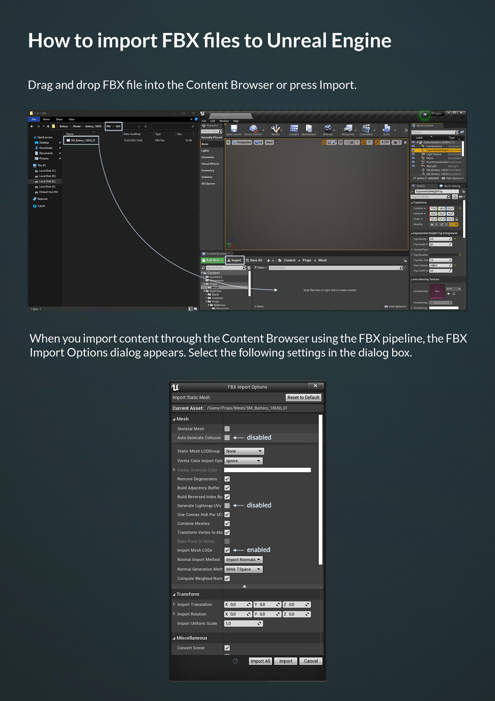495x701 pixels.
Task: Toggle Generate Lightmap UVs checkbox
Action: (x=227, y=506)
